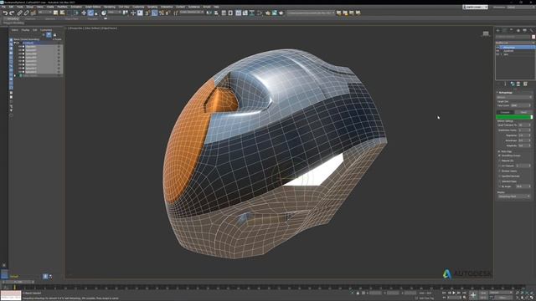Enable the Selected Edges checkbox
Image resolution: width=536 pixels, height=301 pixels.
pyautogui.click(x=499, y=181)
